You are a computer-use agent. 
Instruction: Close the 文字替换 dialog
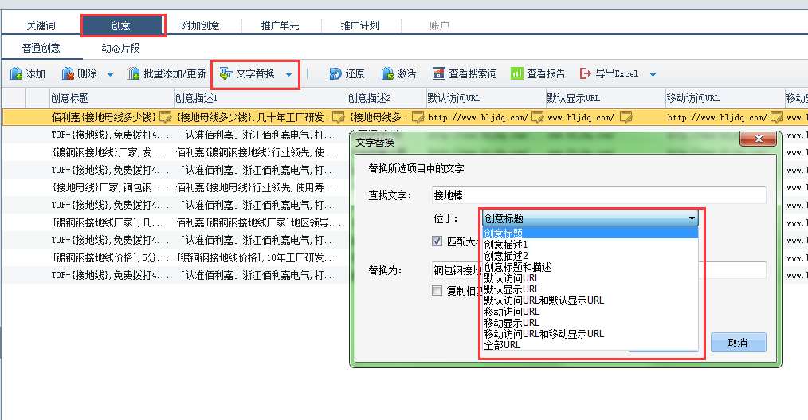(758, 138)
